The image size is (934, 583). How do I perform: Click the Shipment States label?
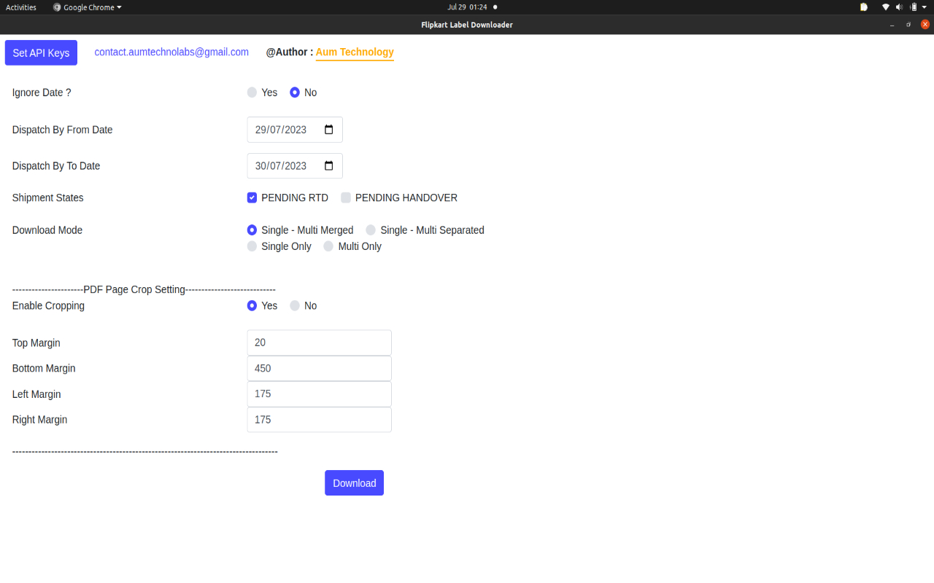[x=48, y=197]
